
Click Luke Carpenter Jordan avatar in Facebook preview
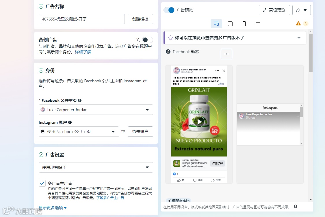[177, 71]
